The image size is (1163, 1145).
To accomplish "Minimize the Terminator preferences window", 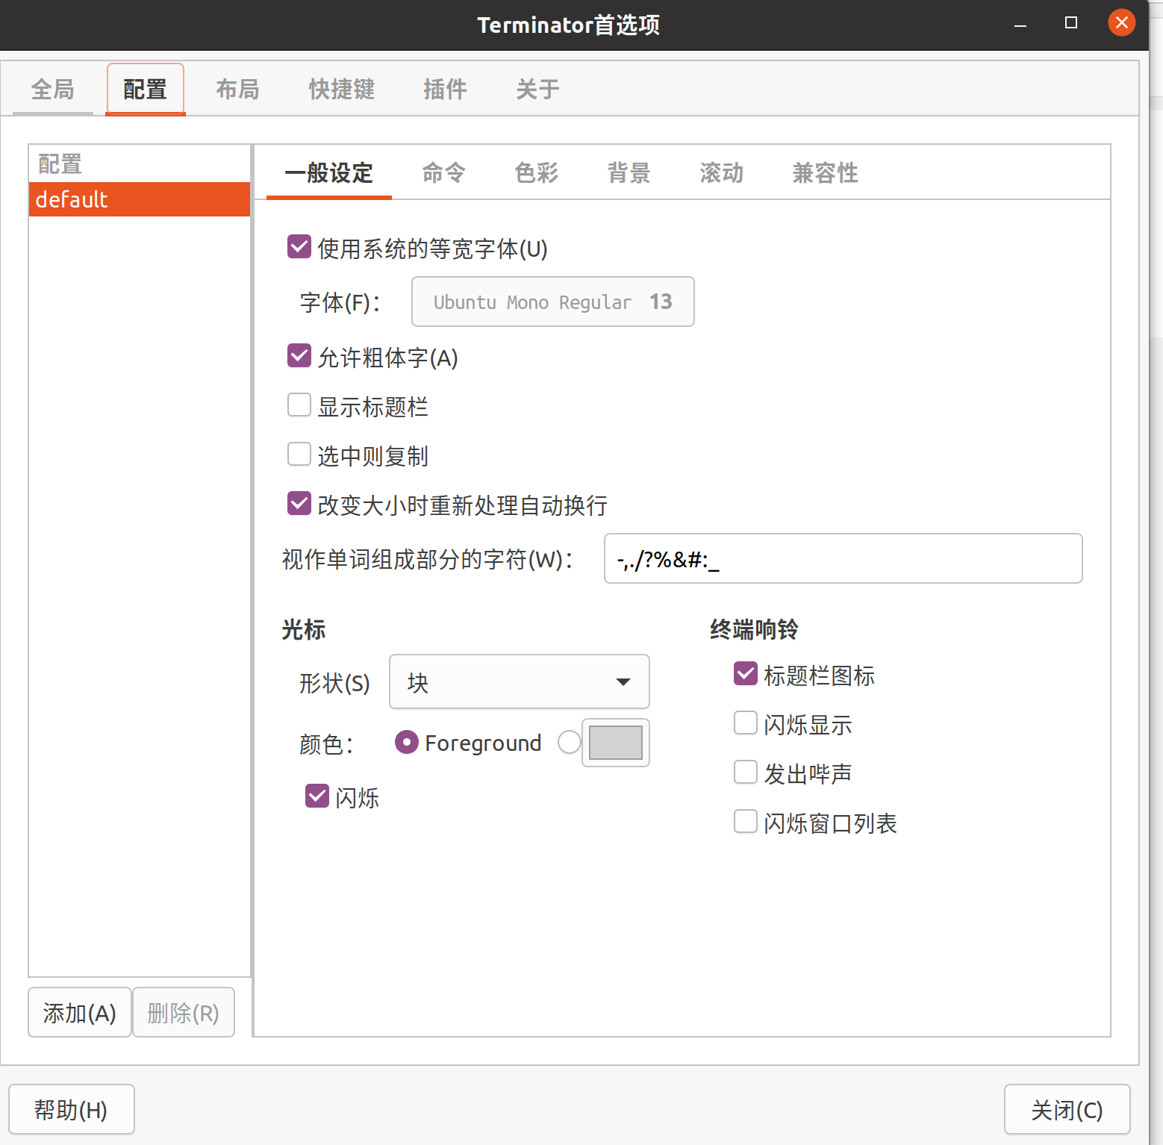I will coord(1020,24).
